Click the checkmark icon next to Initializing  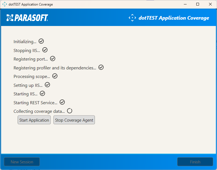click(41, 41)
